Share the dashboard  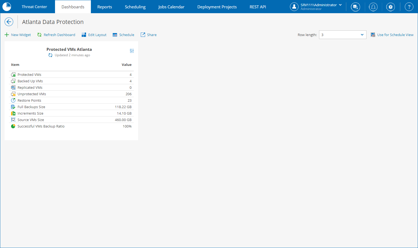click(x=149, y=35)
